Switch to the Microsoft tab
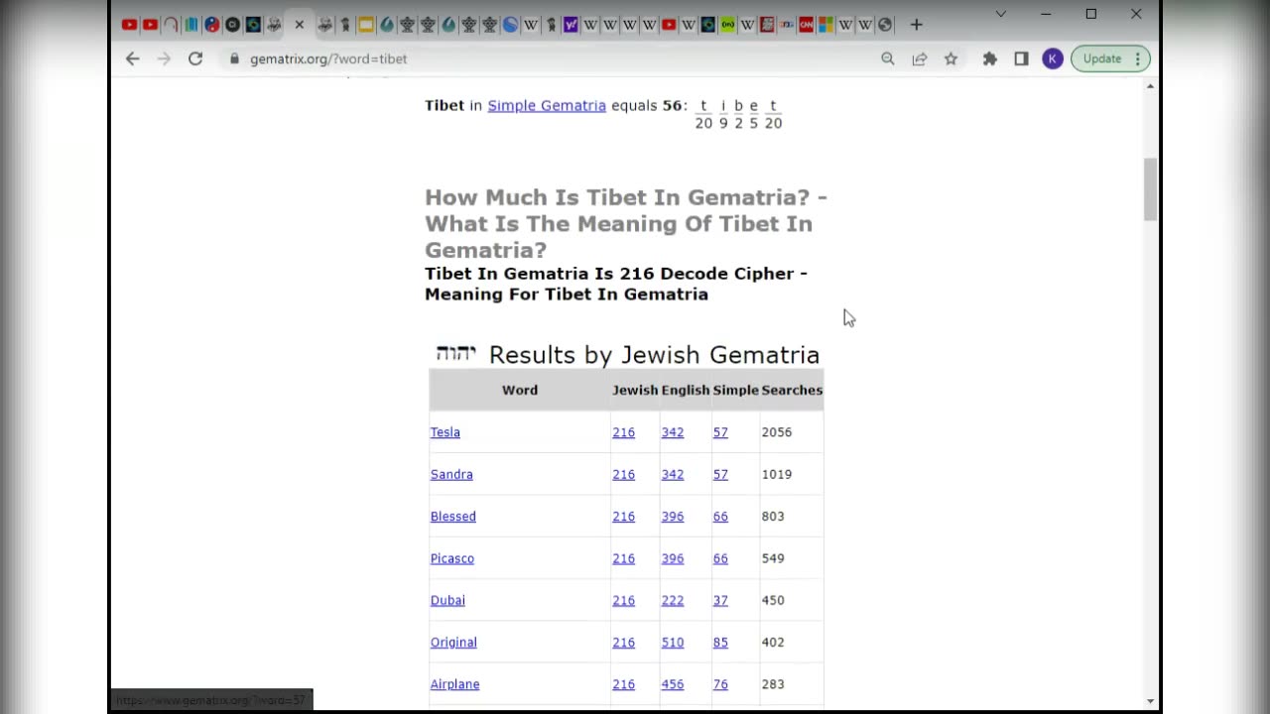Image resolution: width=1270 pixels, height=714 pixels. coord(826,24)
